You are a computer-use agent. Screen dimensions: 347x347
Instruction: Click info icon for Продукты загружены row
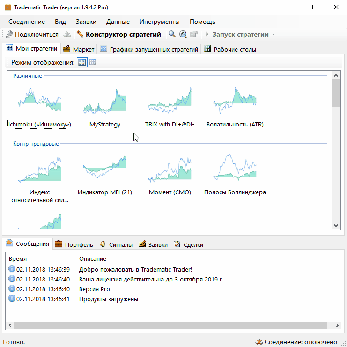(x=12, y=298)
